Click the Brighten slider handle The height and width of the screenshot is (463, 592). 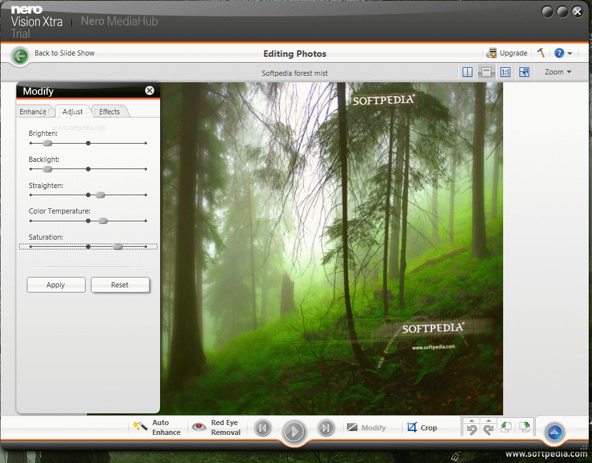[47, 143]
